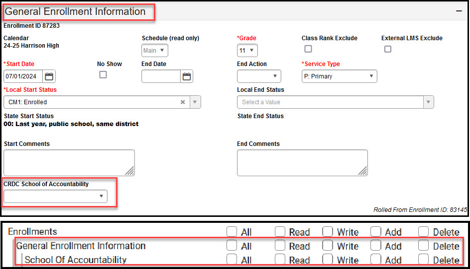Select the Enrollments tree row label
The image size is (470, 269).
[32, 232]
